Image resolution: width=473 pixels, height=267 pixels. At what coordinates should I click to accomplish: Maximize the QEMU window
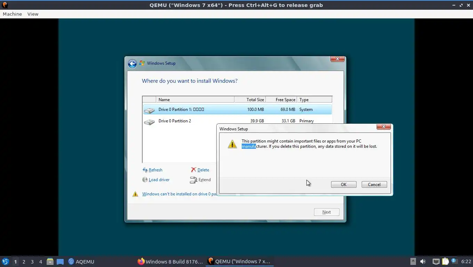(x=461, y=5)
